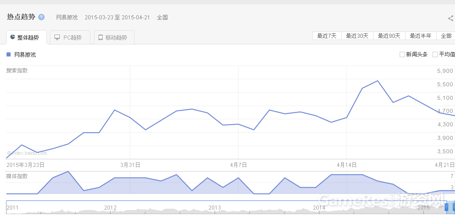Click the date range 2015-03-23 至 2015-04-21

[117, 18]
